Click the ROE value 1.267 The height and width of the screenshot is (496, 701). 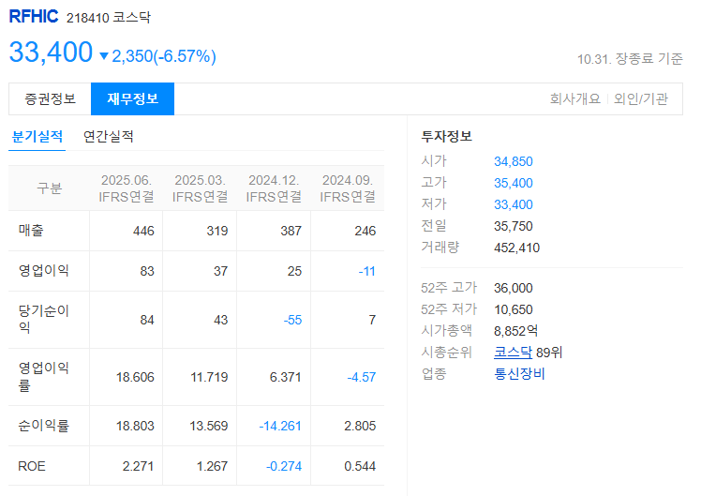tap(213, 466)
